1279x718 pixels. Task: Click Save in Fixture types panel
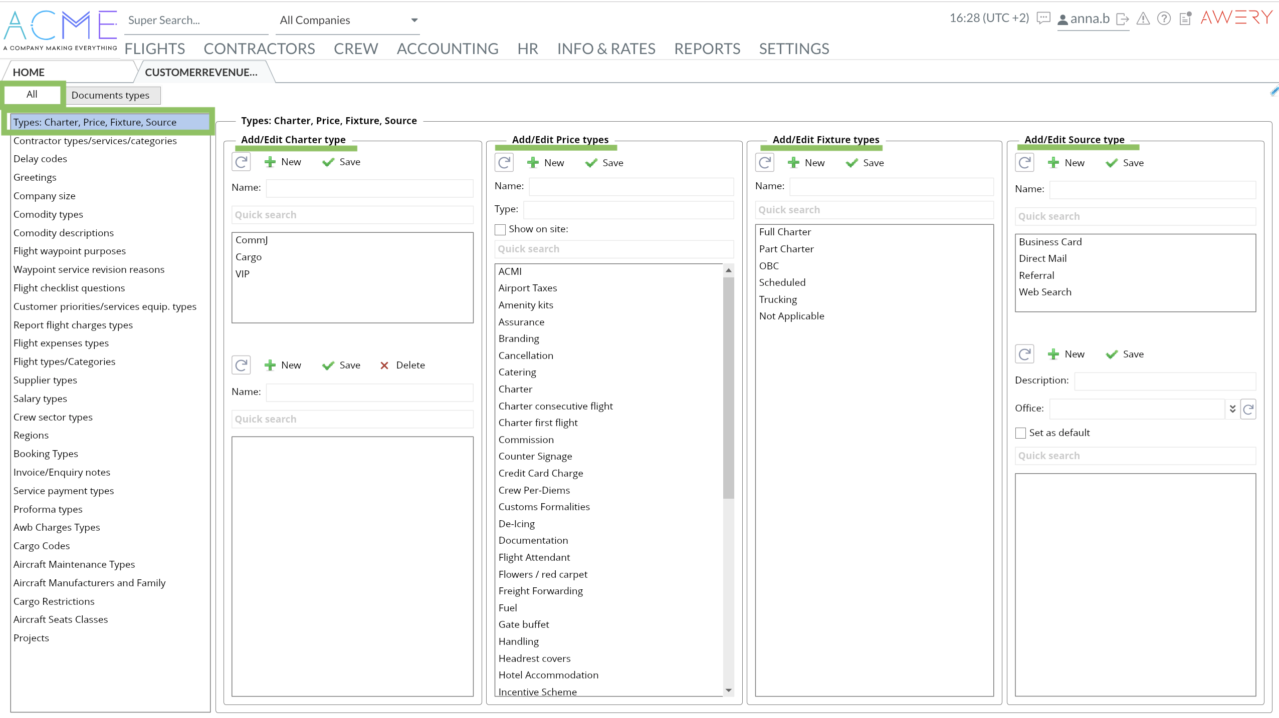pyautogui.click(x=865, y=163)
